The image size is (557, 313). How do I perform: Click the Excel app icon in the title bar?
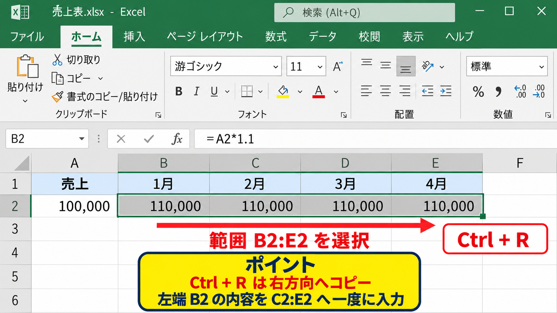[20, 12]
